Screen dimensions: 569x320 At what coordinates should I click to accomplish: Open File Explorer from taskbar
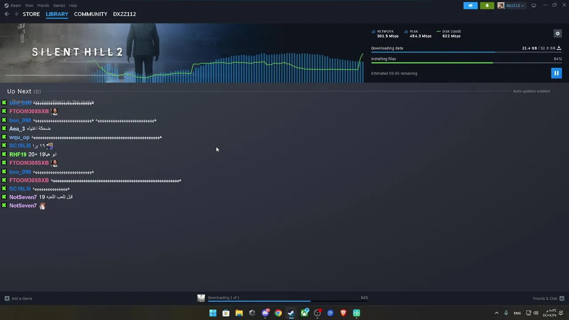[239, 313]
